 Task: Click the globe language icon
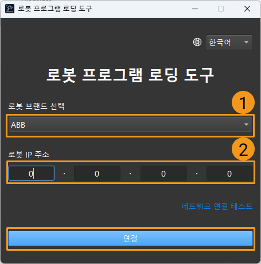pos(197,42)
